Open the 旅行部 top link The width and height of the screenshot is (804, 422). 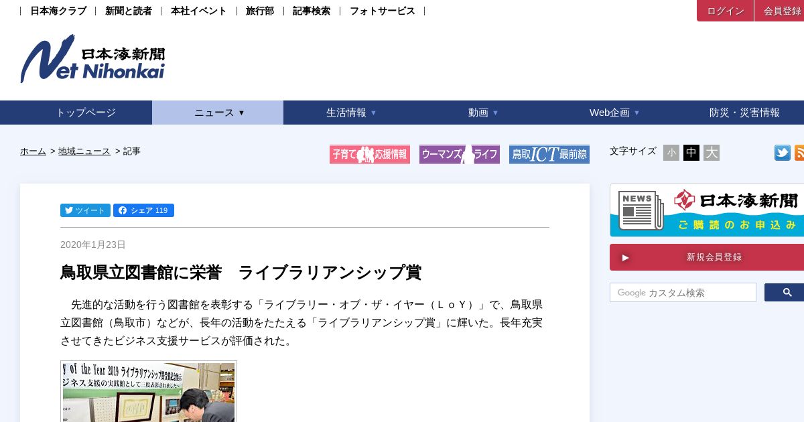[260, 11]
